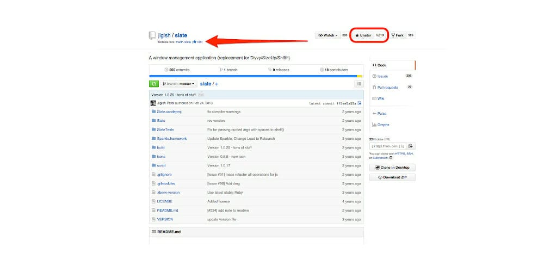Open the 1 branch list

(228, 70)
